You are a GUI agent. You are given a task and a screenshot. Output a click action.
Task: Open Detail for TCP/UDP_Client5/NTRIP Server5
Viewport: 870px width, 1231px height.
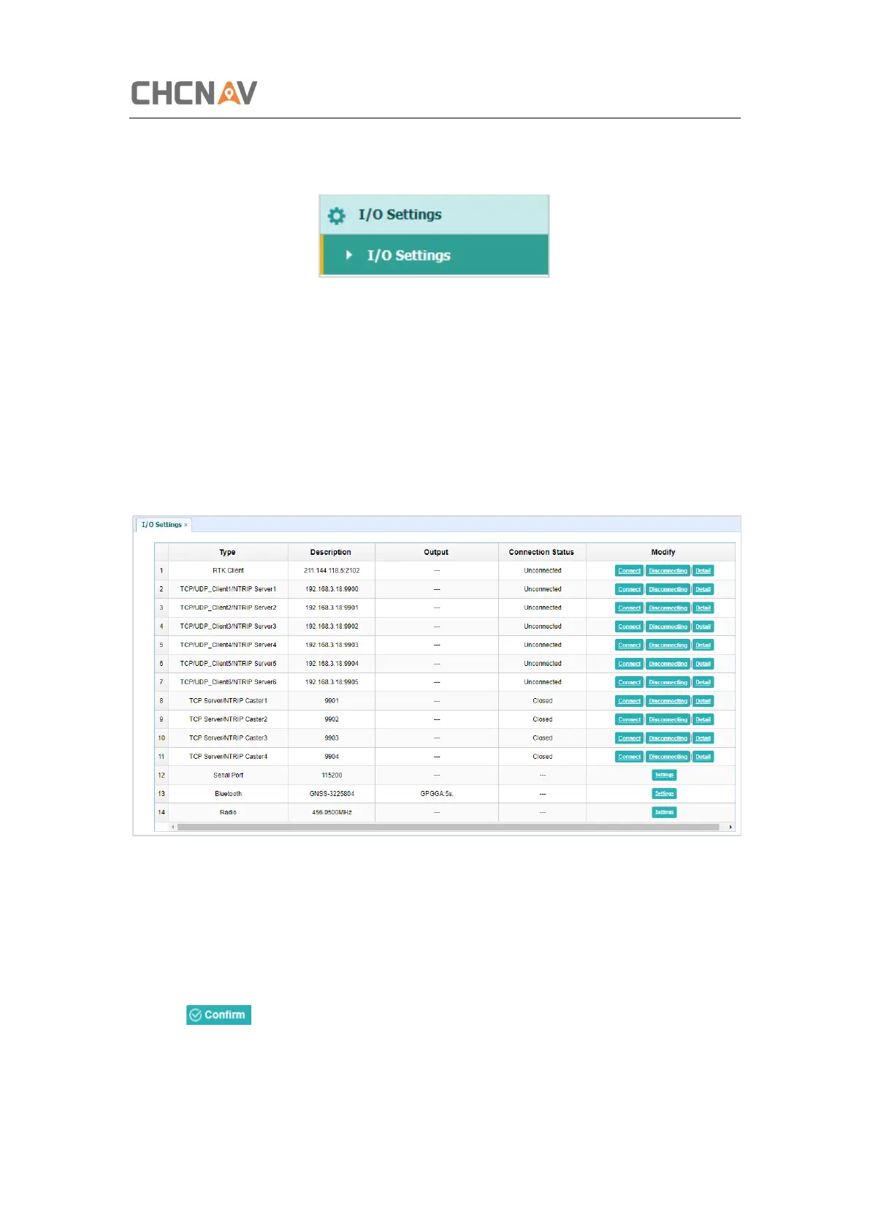(703, 664)
